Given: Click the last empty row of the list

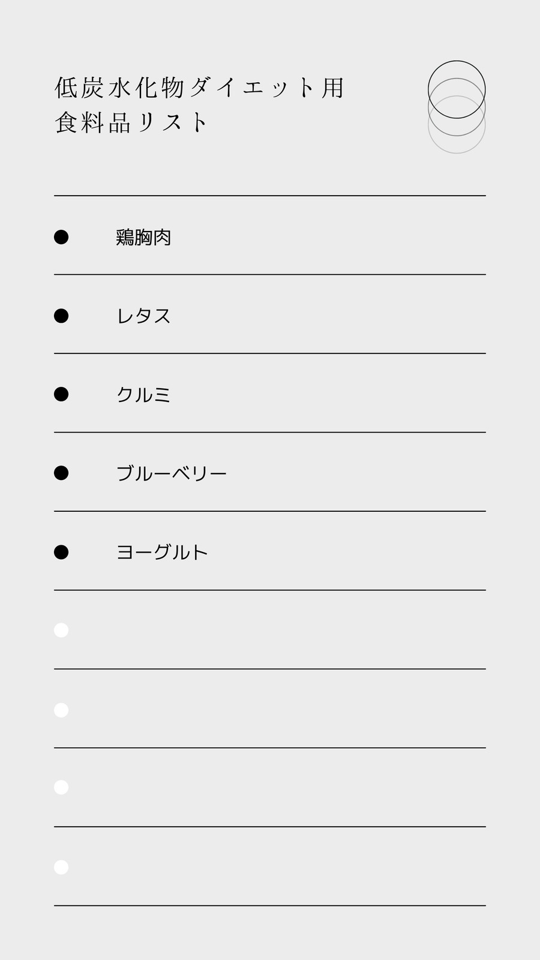Looking at the screenshot, I should click(x=270, y=866).
